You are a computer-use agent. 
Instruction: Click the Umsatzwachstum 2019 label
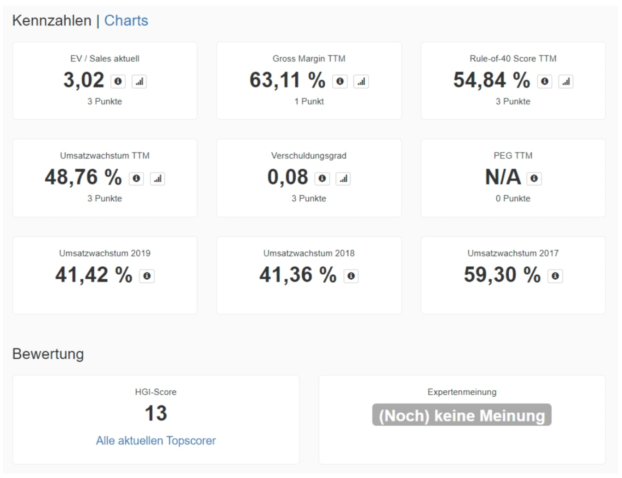click(105, 253)
